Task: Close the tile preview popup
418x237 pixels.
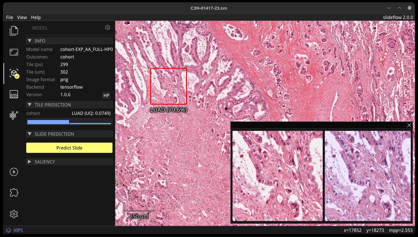Action: click(409, 125)
